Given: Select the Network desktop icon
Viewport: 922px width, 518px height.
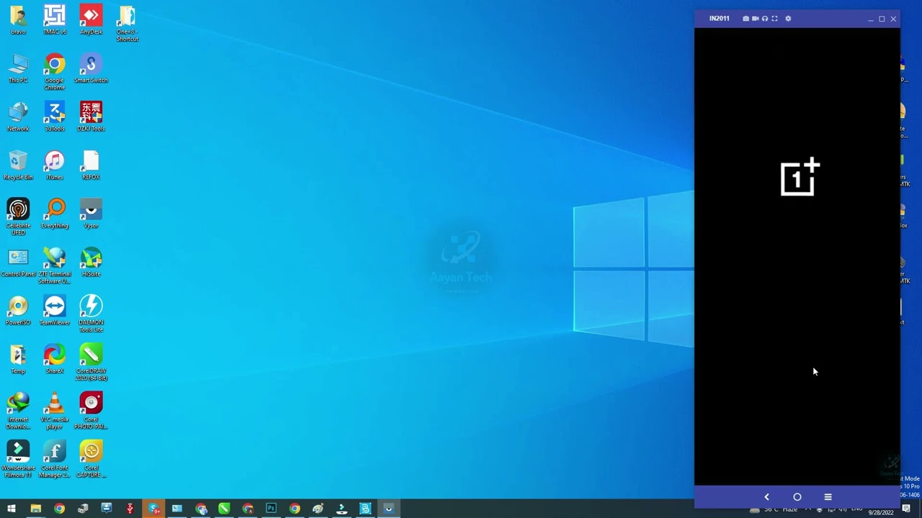Looking at the screenshot, I should pyautogui.click(x=18, y=117).
